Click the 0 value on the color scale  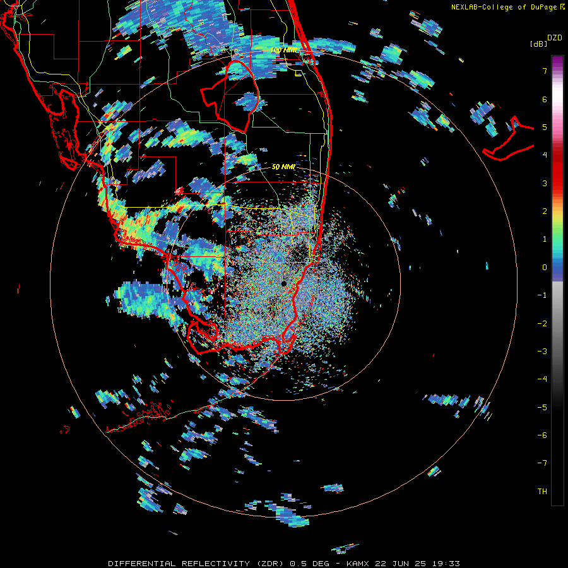[545, 268]
